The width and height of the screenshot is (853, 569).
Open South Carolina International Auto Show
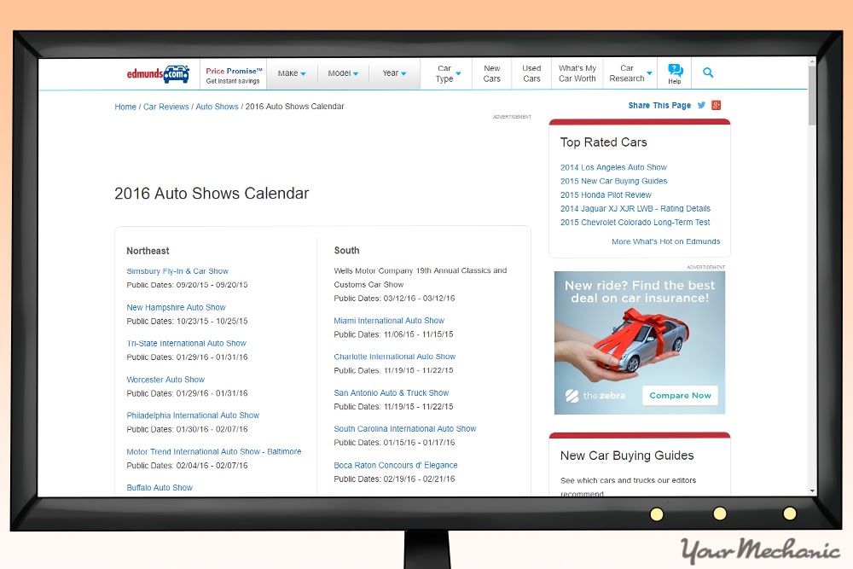pos(404,428)
